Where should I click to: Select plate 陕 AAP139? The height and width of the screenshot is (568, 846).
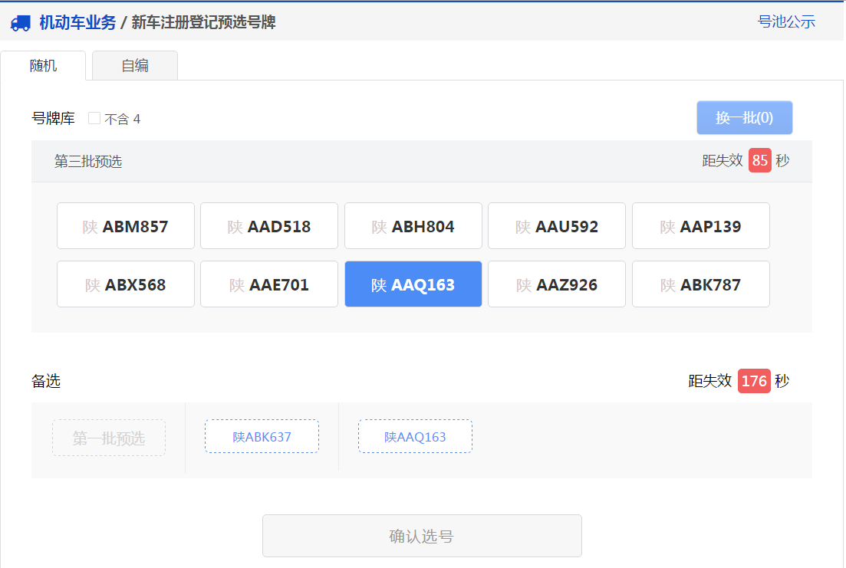[701, 226]
